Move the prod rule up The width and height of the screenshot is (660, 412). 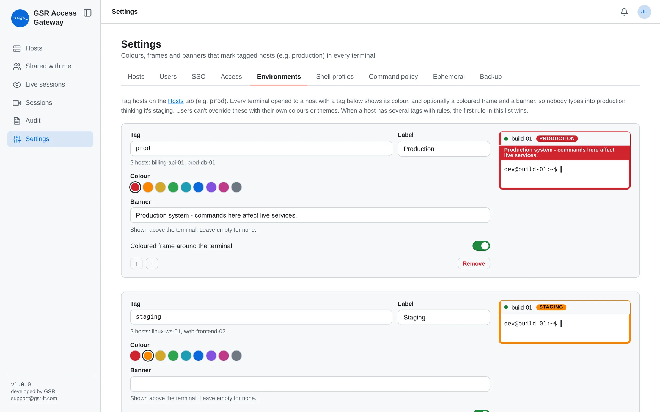click(x=136, y=264)
